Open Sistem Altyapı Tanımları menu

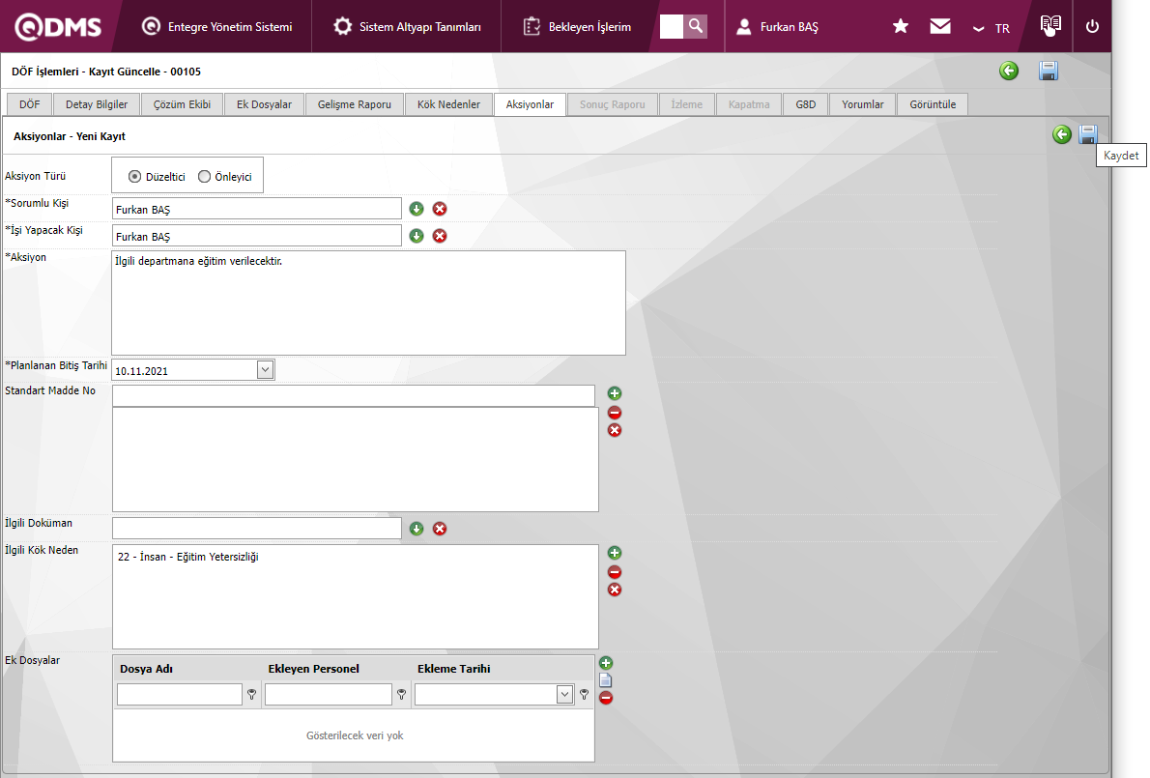coord(407,26)
